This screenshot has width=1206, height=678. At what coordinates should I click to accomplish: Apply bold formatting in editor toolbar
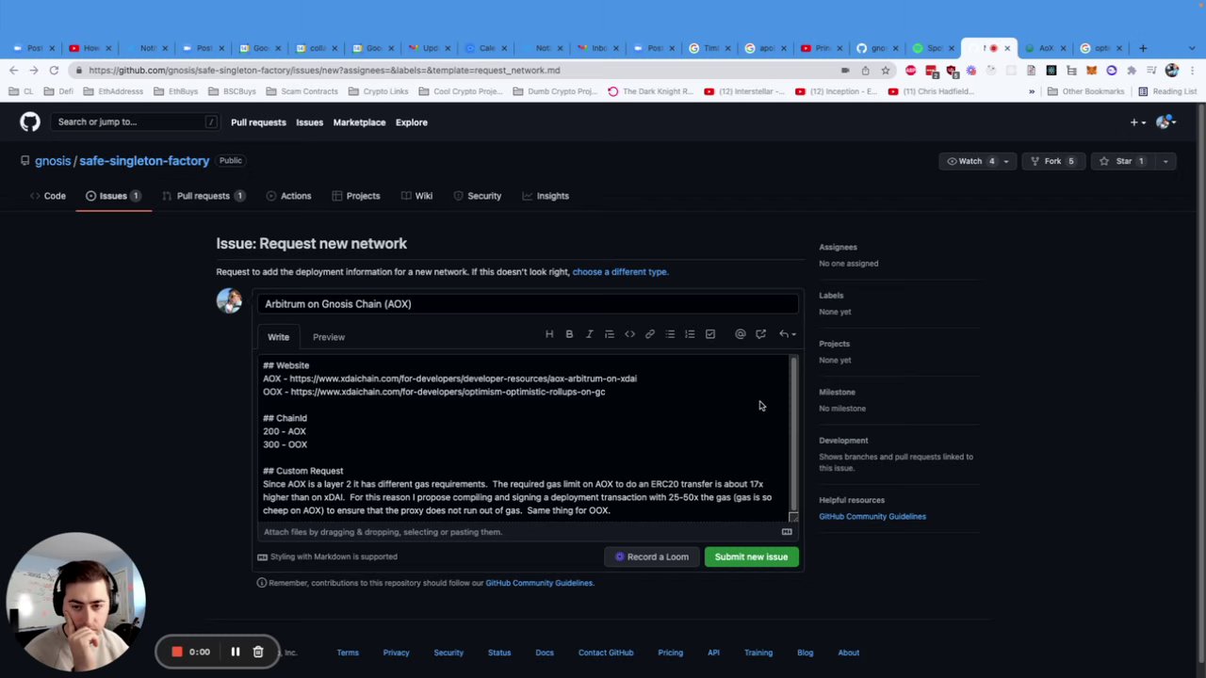[569, 334]
